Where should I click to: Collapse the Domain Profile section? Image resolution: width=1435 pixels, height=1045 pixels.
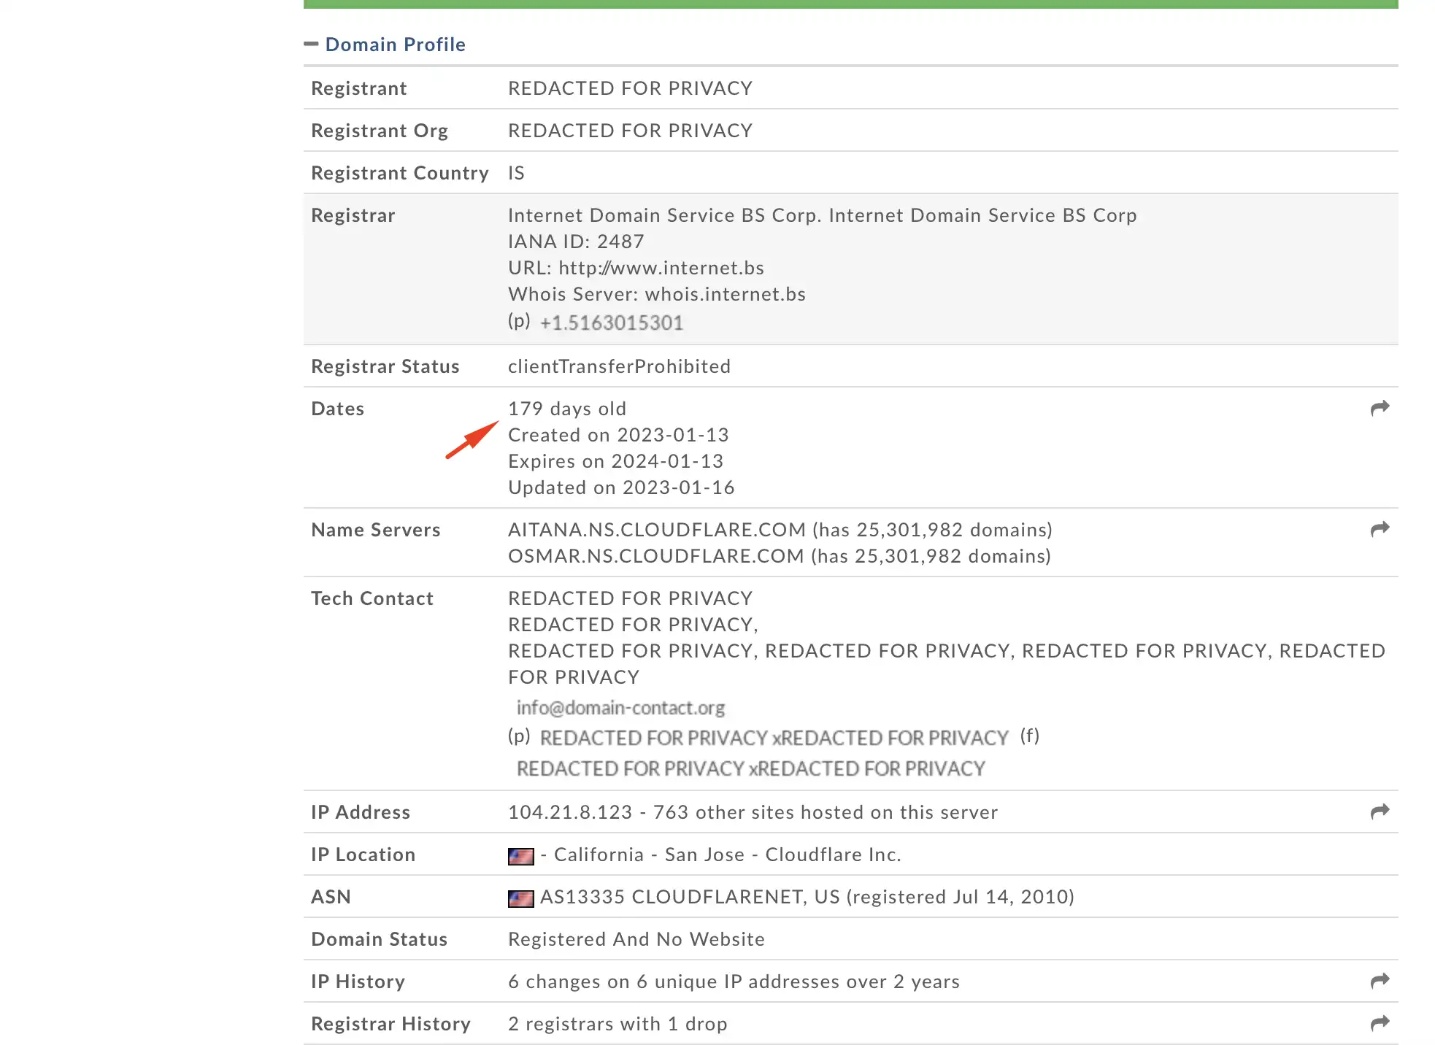tap(311, 45)
